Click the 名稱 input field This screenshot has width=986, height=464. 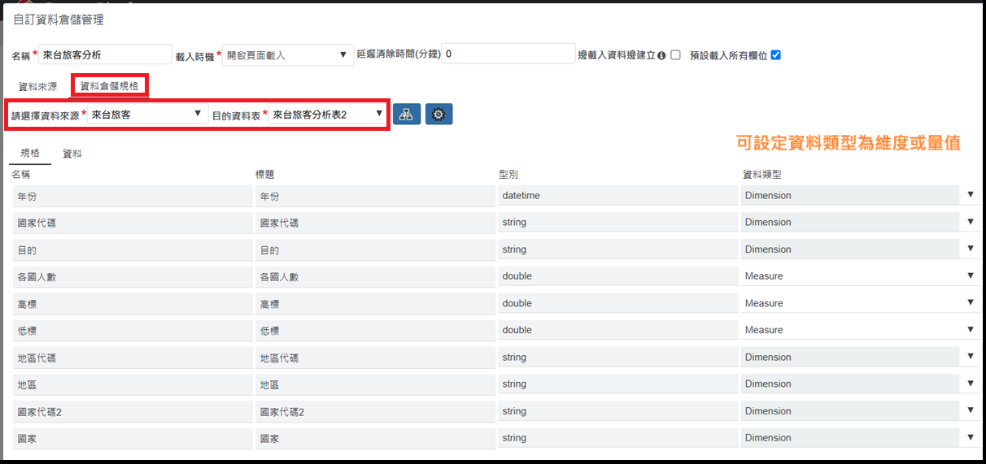coord(105,55)
